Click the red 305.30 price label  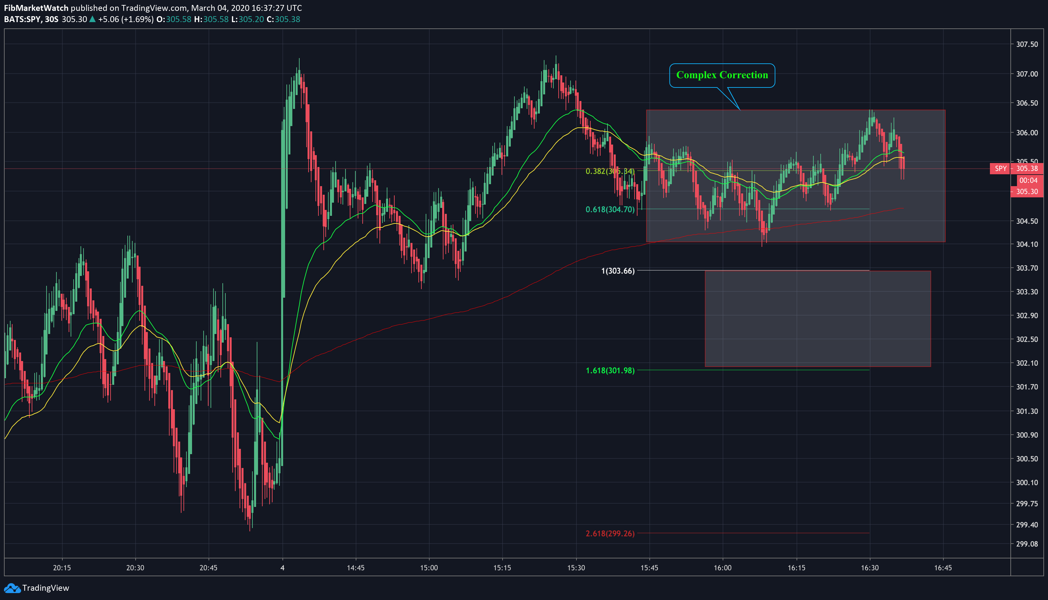tap(1027, 192)
